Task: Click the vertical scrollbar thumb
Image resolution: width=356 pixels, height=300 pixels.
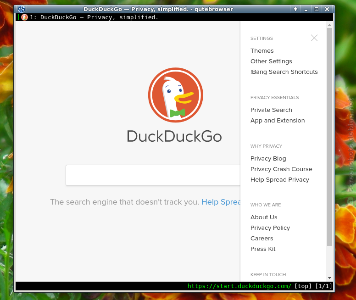Action: point(329,137)
